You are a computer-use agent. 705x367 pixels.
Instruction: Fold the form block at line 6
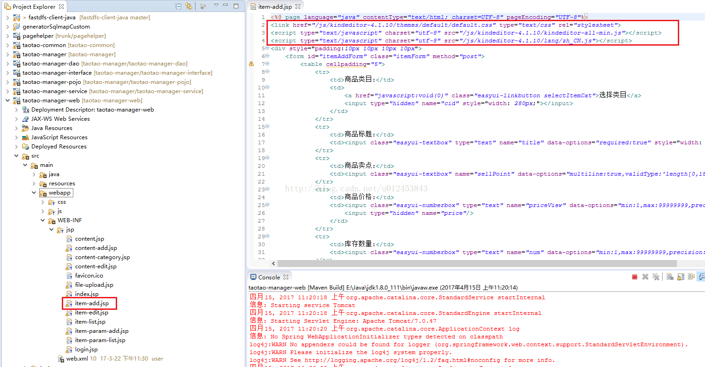click(267, 56)
